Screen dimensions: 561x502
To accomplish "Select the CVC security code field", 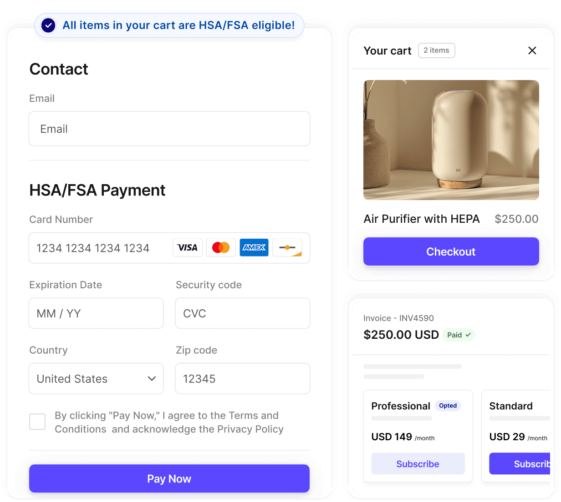I will point(243,313).
